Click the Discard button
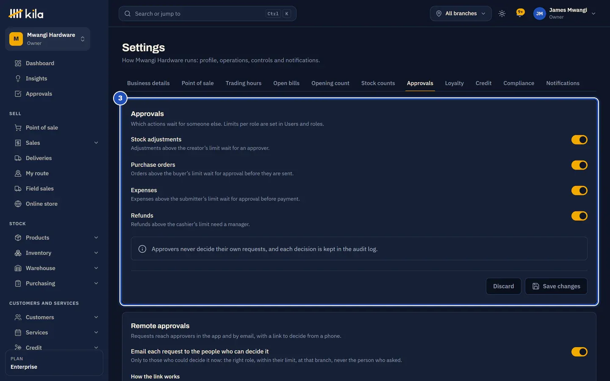The height and width of the screenshot is (381, 610). [x=503, y=286]
